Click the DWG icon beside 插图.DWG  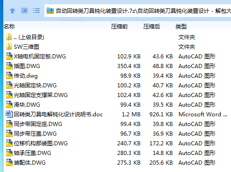point(9,66)
